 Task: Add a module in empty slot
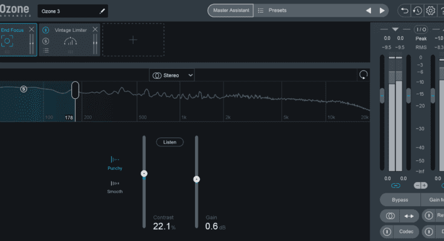pos(133,40)
